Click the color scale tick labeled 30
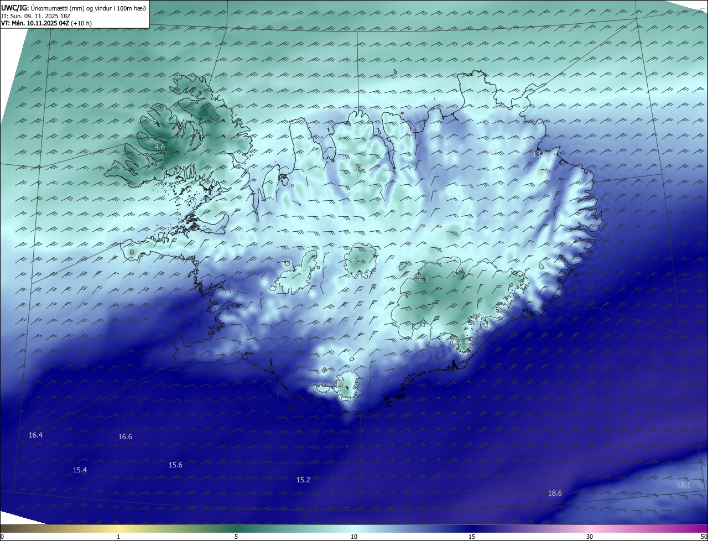 pyautogui.click(x=590, y=537)
